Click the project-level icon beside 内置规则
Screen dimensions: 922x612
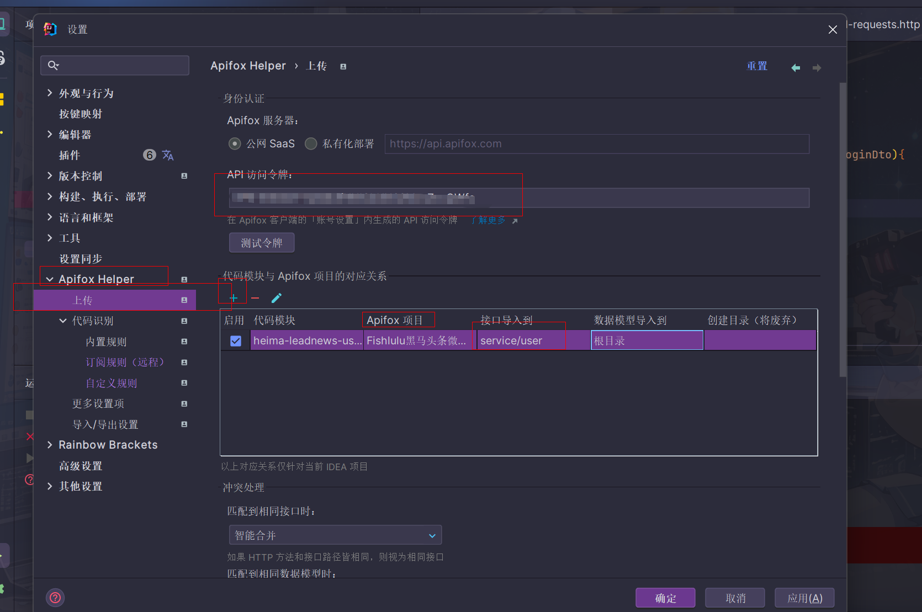click(x=184, y=342)
